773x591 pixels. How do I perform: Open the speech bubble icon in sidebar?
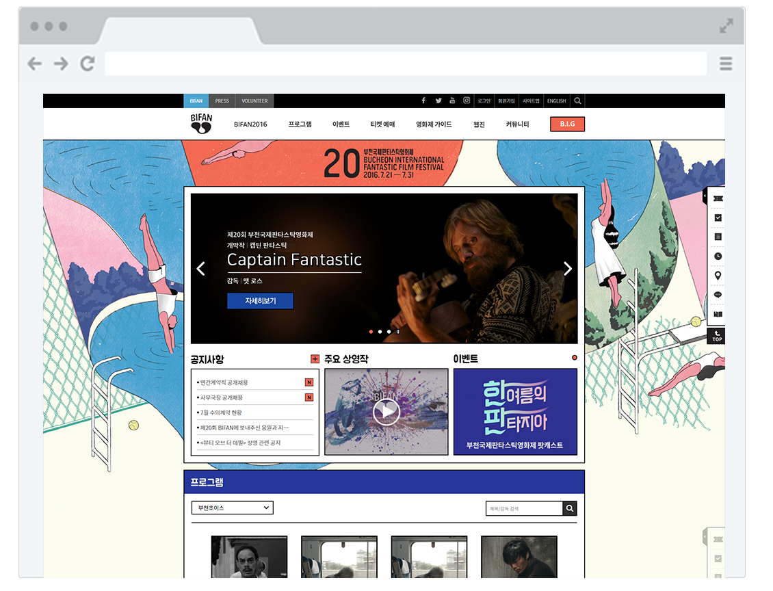[x=717, y=295]
